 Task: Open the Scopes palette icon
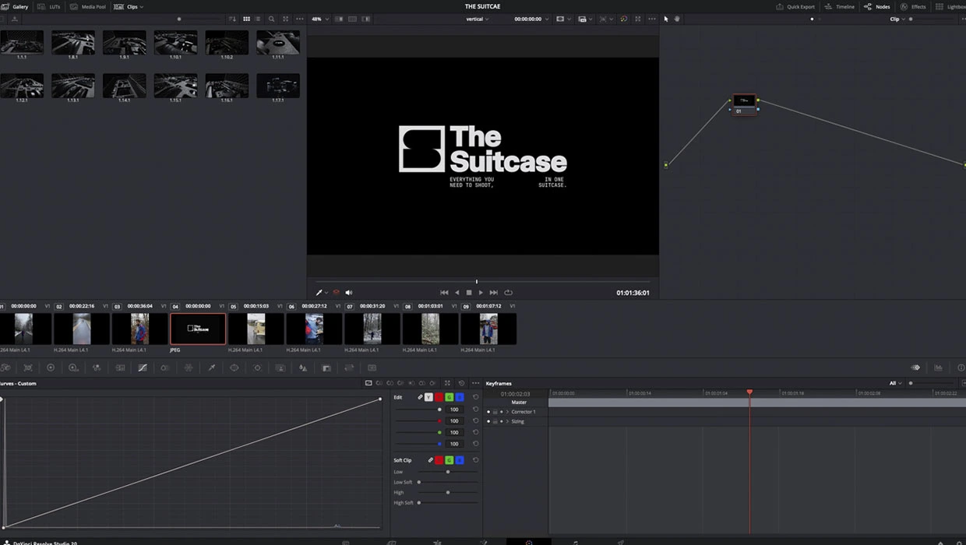[938, 367]
